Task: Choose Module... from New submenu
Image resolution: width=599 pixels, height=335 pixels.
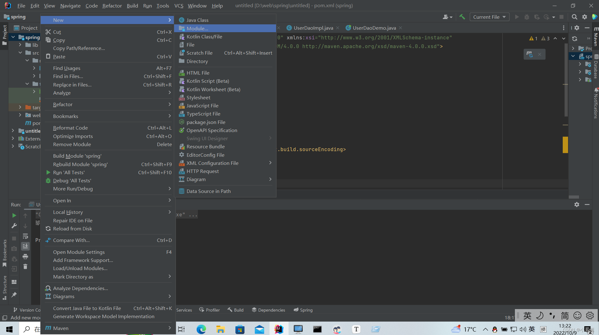Action: click(225, 28)
